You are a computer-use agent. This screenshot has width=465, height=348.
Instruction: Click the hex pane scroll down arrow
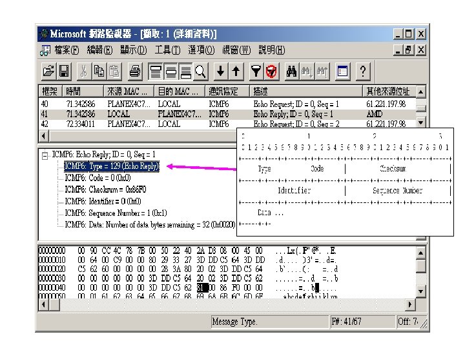tap(420, 291)
